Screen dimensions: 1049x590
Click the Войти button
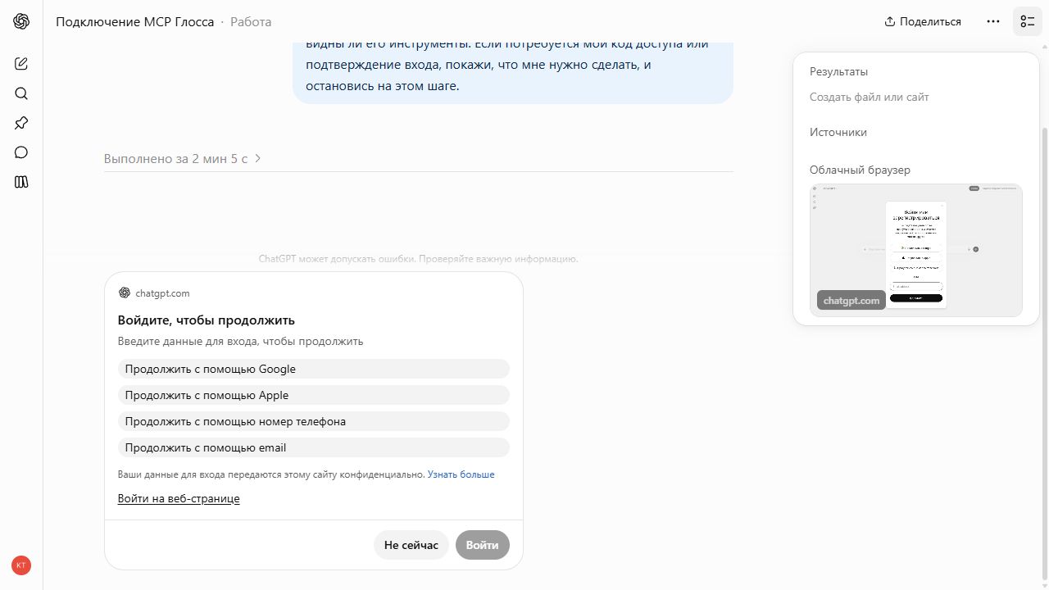[483, 545]
